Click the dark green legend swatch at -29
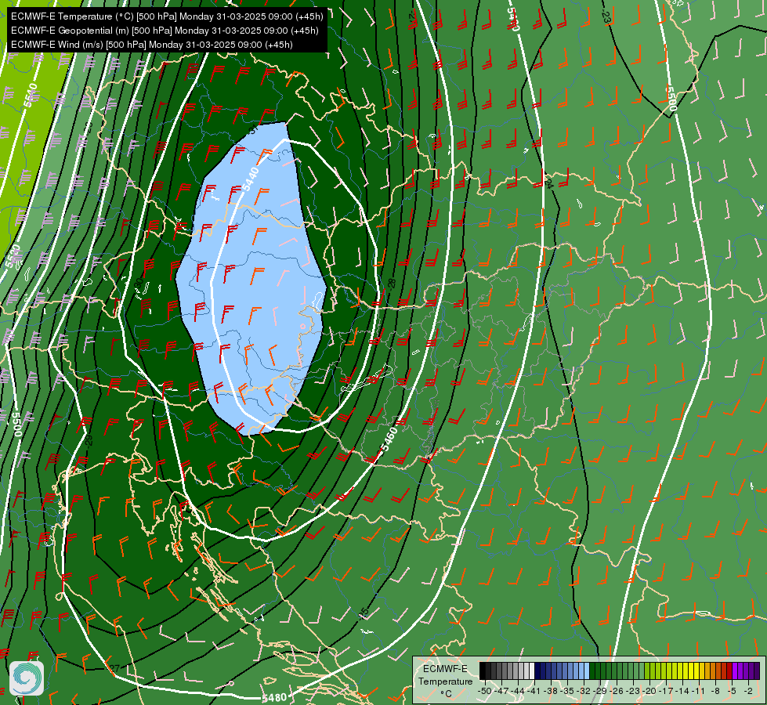This screenshot has height=705, width=767. coord(598,671)
